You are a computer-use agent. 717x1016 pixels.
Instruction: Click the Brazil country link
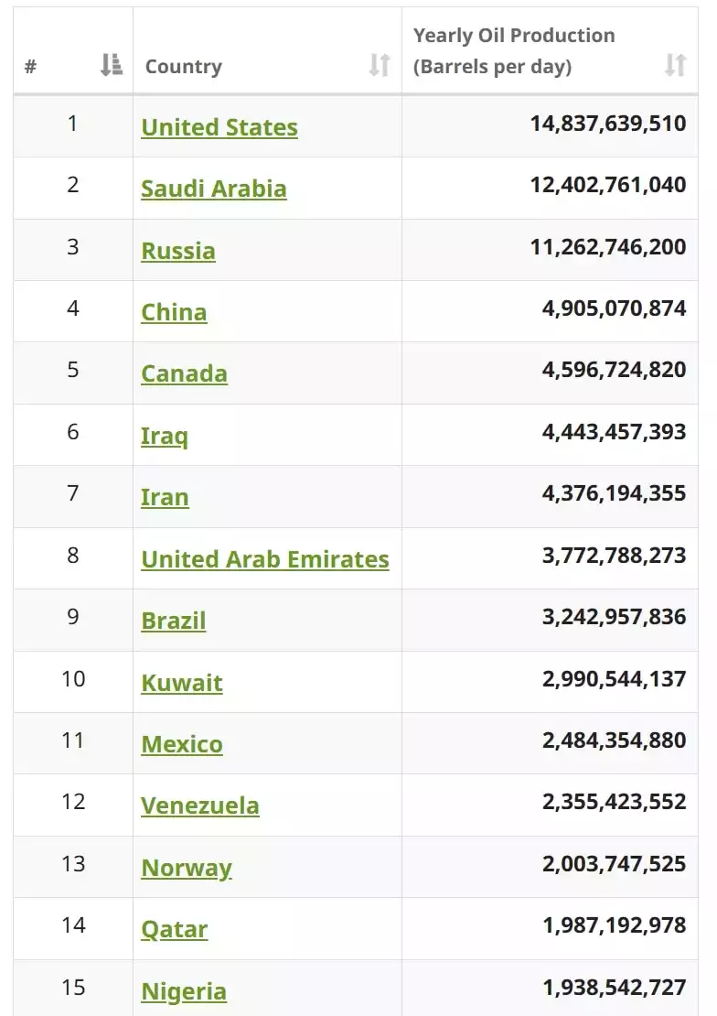coord(173,620)
